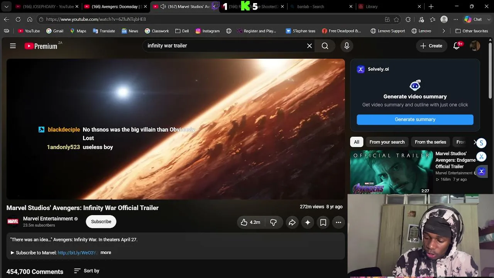The width and height of the screenshot is (494, 278).
Task: Subscribe to Marvel Entertainment
Action: coord(101,222)
